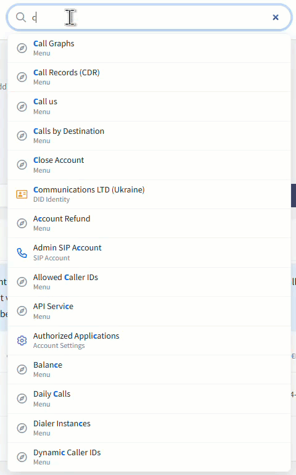Open the Balance menu result
The height and width of the screenshot is (475, 296).
coord(149,370)
